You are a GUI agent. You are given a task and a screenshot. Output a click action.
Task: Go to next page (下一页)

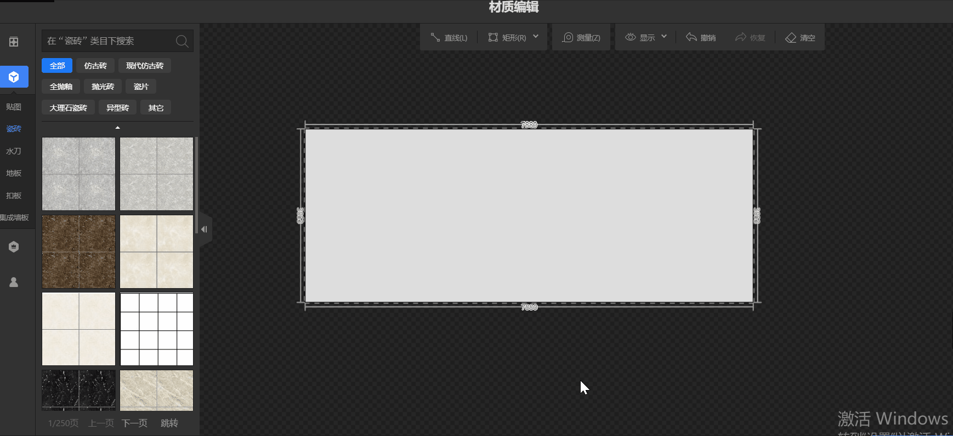[x=134, y=423]
